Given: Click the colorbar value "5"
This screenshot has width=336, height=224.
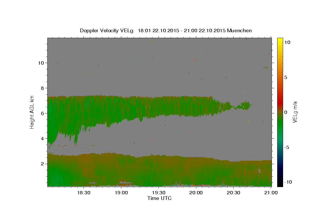Looking at the screenshot, I should (x=286, y=77).
